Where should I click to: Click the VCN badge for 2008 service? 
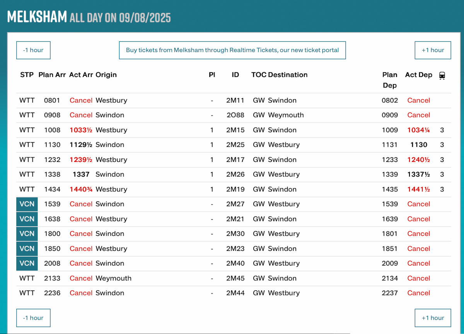[x=27, y=263]
